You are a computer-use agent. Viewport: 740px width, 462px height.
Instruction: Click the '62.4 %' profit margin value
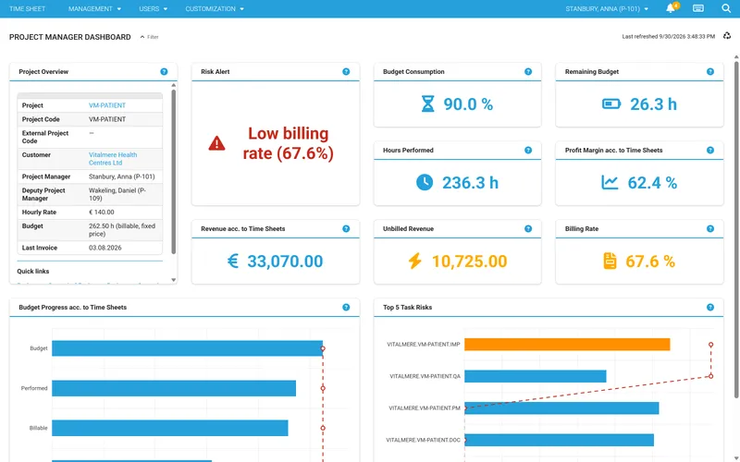[652, 182]
